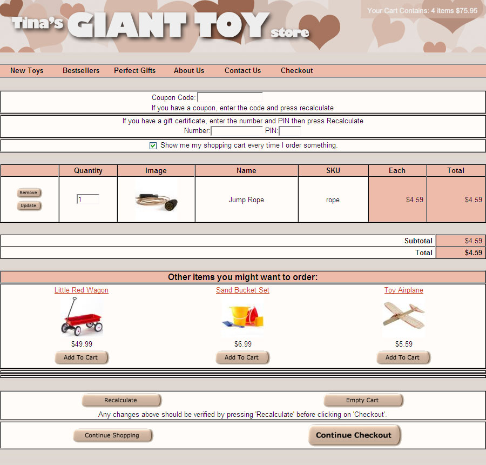Uncheck 'Show me my shopping cart' checkbox
Screen dimensions: 486x465
pos(153,145)
